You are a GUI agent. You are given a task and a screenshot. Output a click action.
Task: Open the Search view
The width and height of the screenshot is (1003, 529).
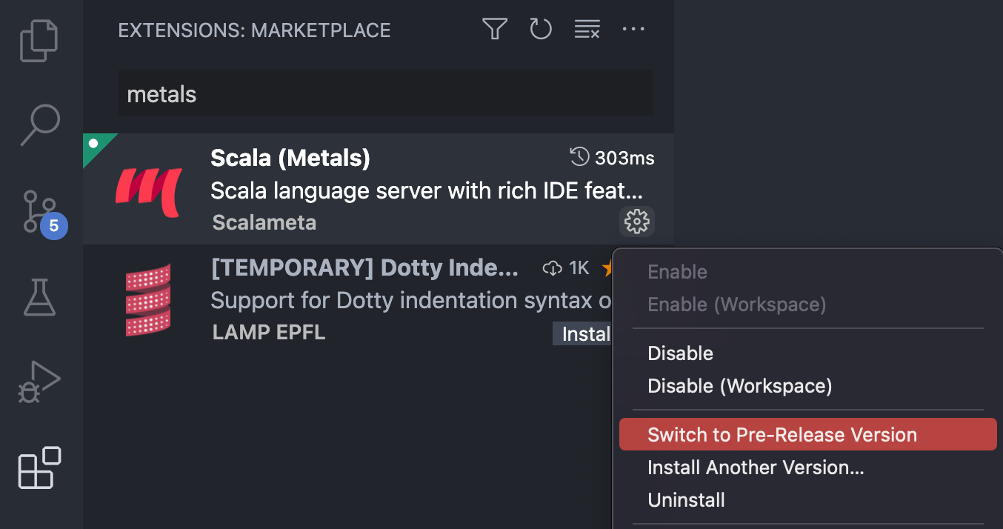point(39,124)
